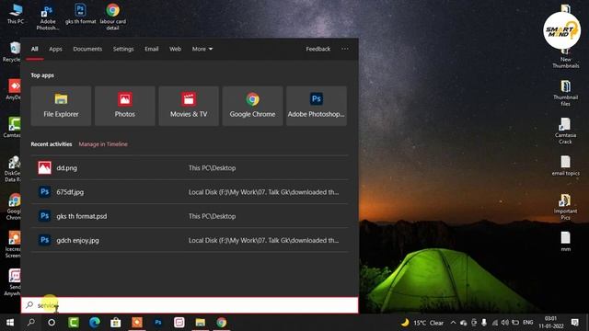
Task: Open search panel options ellipsis menu
Action: tap(345, 49)
